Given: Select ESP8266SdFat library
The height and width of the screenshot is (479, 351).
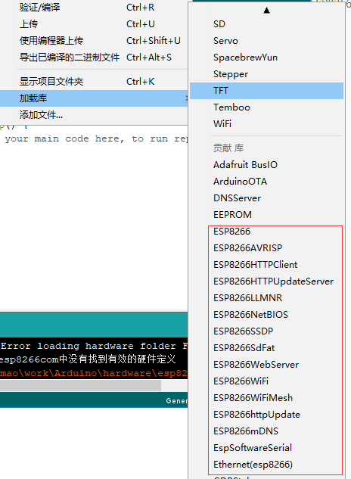Looking at the screenshot, I should pos(267,348).
